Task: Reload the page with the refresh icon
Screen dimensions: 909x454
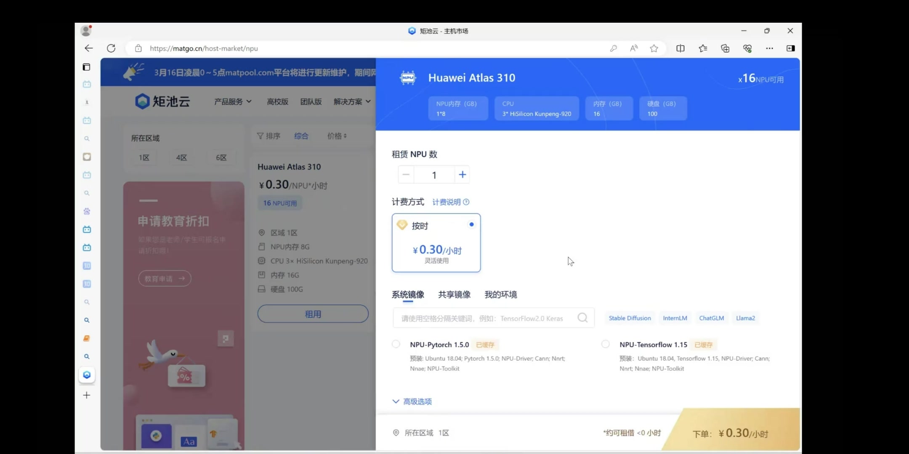Action: (x=111, y=48)
